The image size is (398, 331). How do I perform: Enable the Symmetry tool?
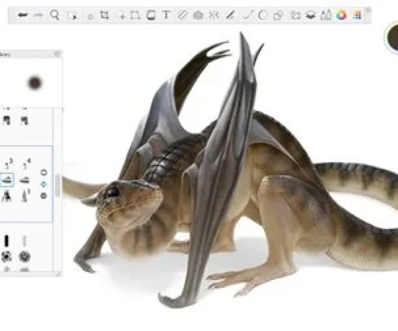pos(214,15)
